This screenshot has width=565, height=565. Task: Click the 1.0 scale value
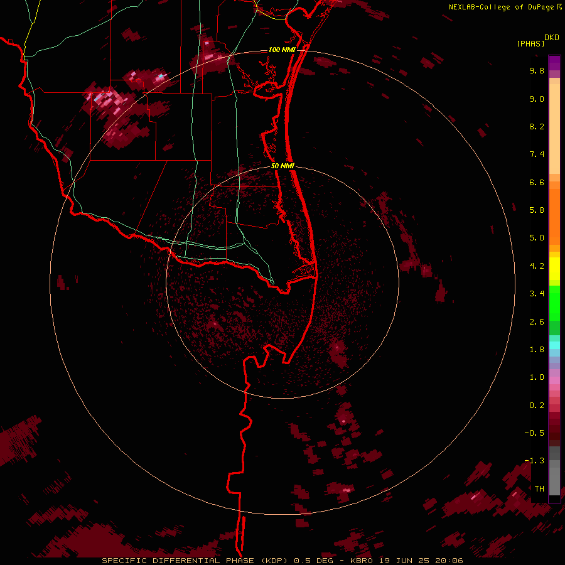tap(537, 377)
